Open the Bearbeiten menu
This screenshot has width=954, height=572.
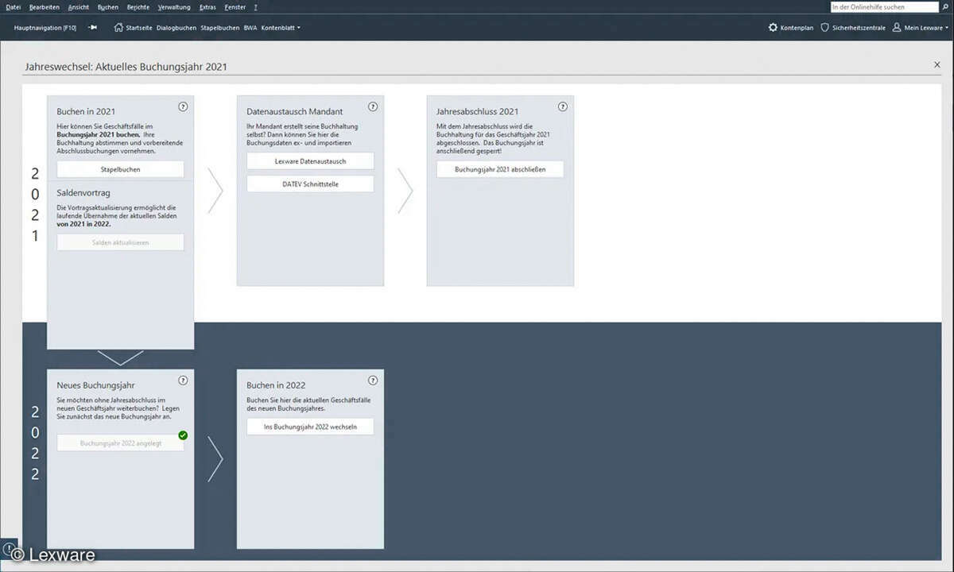[44, 7]
